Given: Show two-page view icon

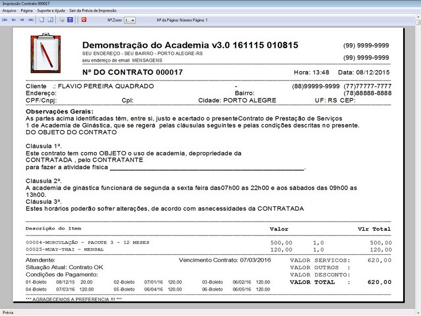Looking at the screenshot, I should pyautogui.click(x=51, y=20).
